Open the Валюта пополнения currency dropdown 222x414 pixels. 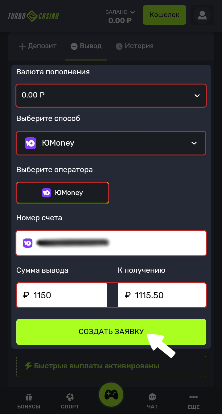click(111, 95)
